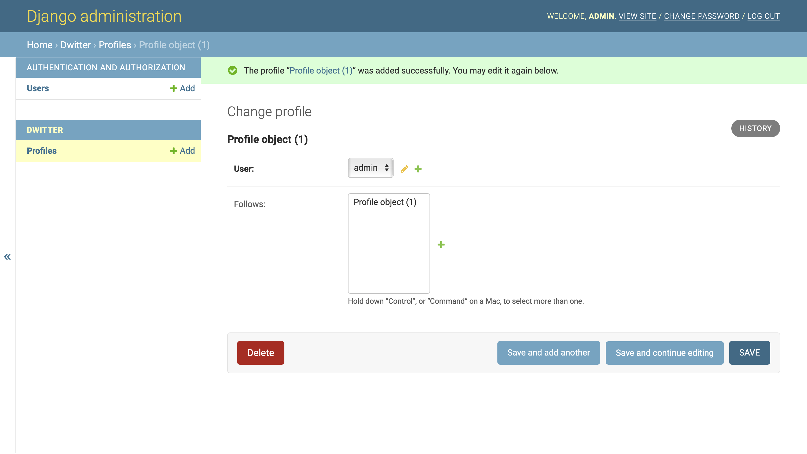This screenshot has width=807, height=454.
Task: Open Dwitter from the breadcrumb
Action: tap(75, 45)
